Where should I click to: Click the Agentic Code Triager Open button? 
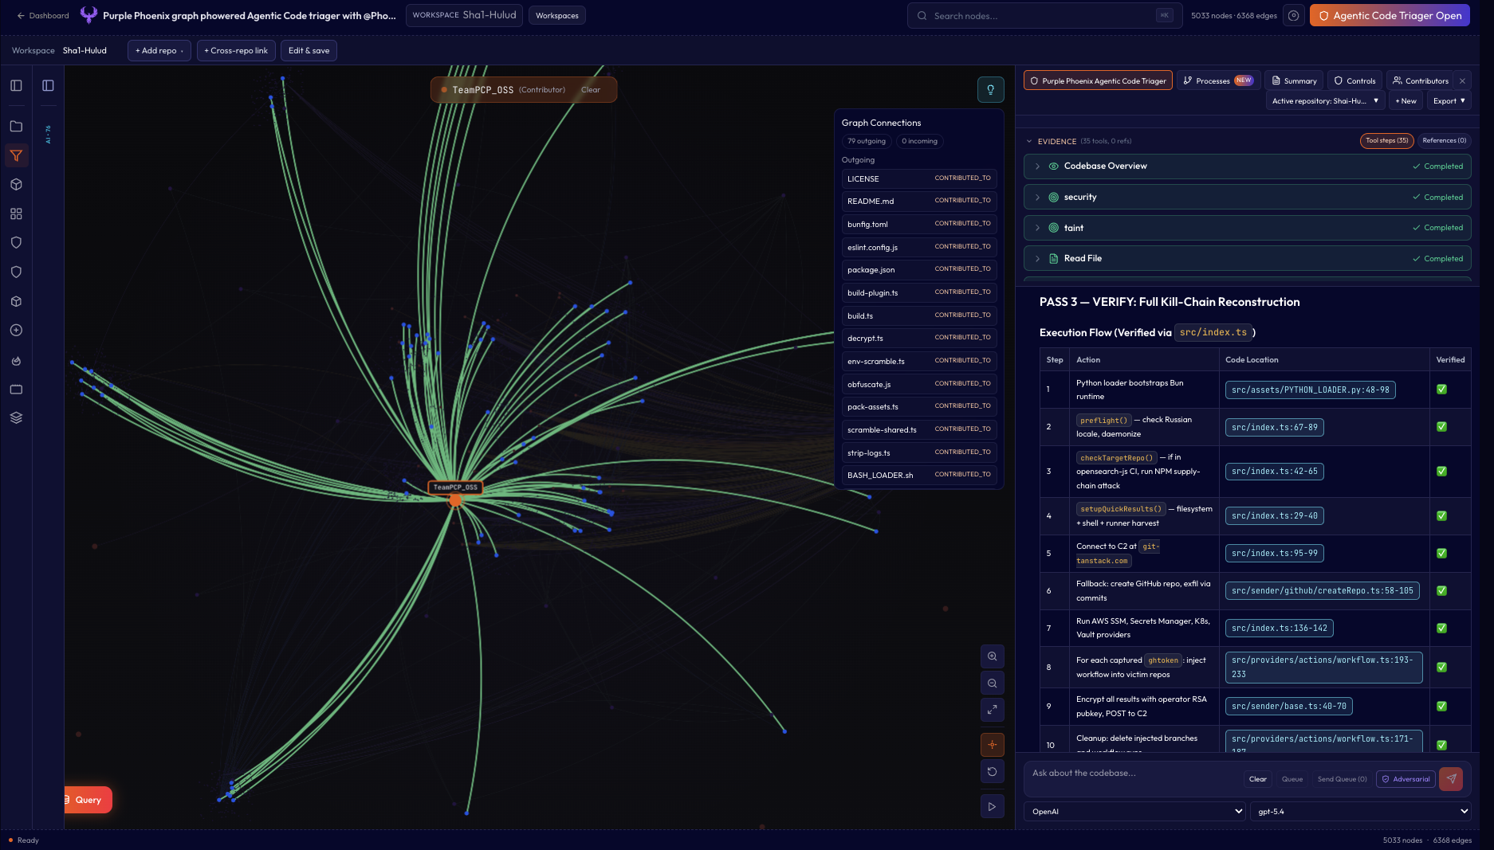pos(1390,15)
